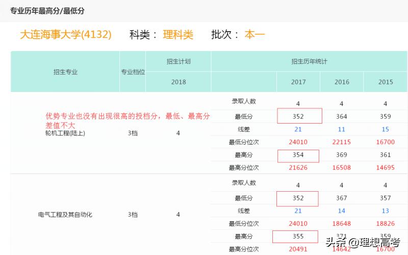Click the score value 357
Screen dimensions: 408x255
pyautogui.click(x=386, y=198)
